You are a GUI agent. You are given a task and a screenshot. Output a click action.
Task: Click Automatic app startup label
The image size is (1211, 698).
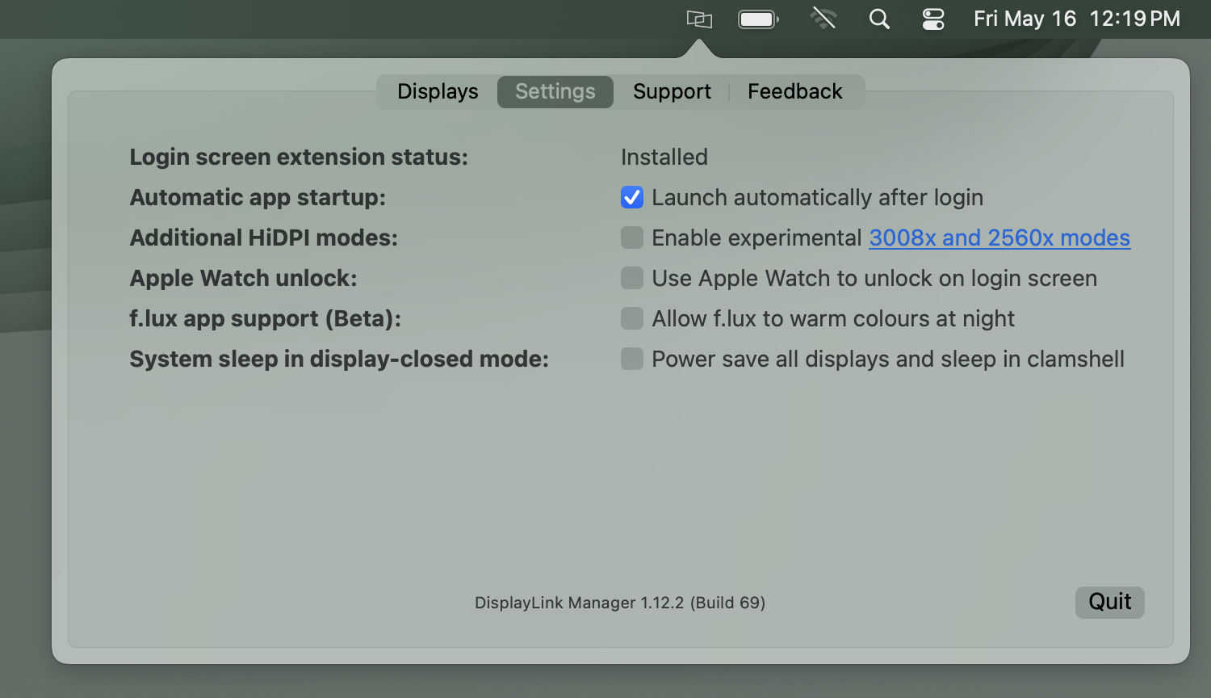[x=258, y=197]
